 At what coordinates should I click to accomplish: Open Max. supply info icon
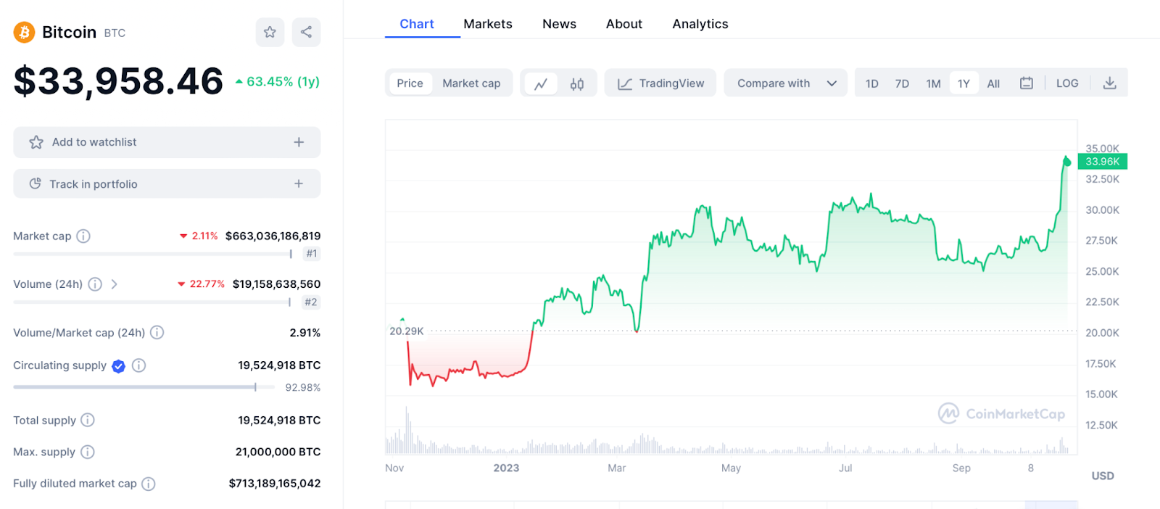[88, 452]
